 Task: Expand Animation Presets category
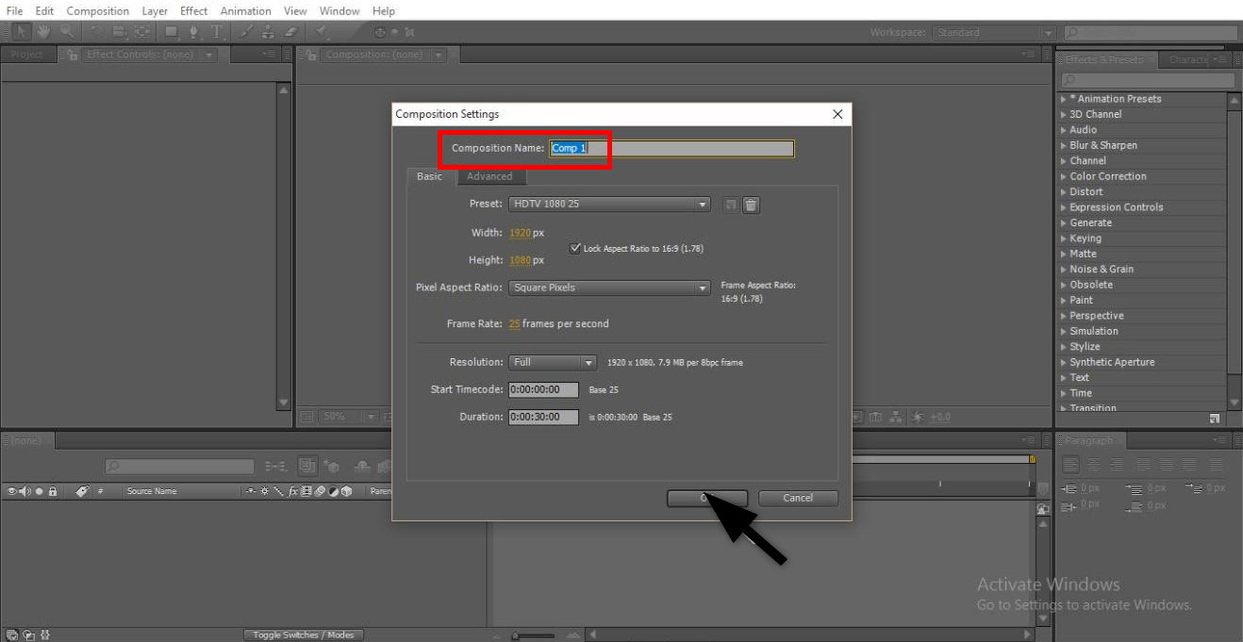[x=1064, y=99]
